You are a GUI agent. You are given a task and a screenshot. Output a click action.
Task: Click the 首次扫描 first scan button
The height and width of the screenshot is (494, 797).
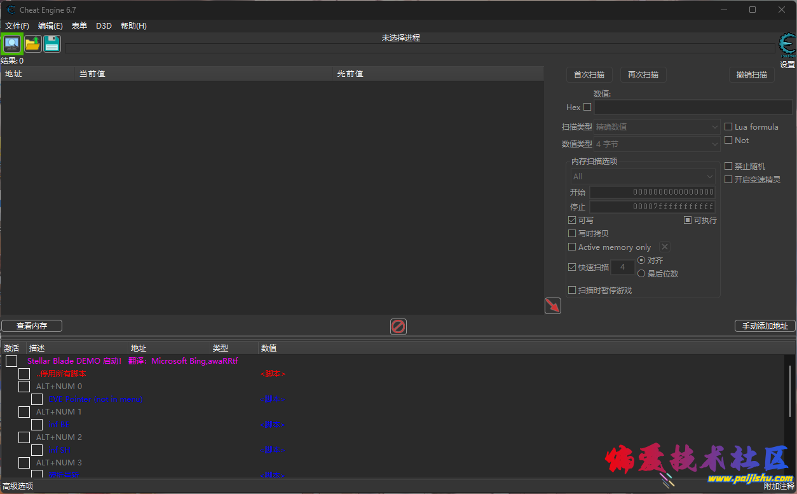coord(589,74)
